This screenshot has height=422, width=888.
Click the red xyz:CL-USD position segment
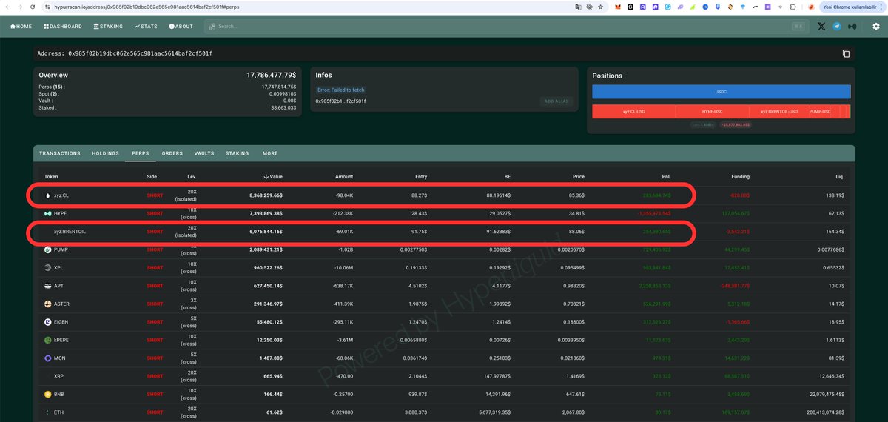pos(633,112)
